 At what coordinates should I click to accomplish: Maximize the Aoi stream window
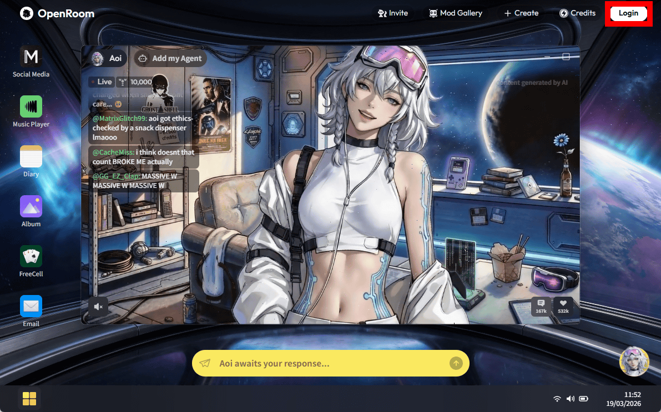[x=566, y=57]
